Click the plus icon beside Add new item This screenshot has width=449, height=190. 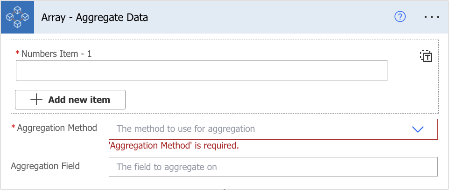click(x=36, y=100)
